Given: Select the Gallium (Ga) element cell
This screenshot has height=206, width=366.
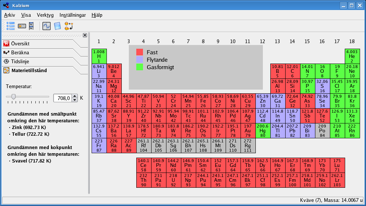Looking at the screenshot, I should tap(277, 101).
